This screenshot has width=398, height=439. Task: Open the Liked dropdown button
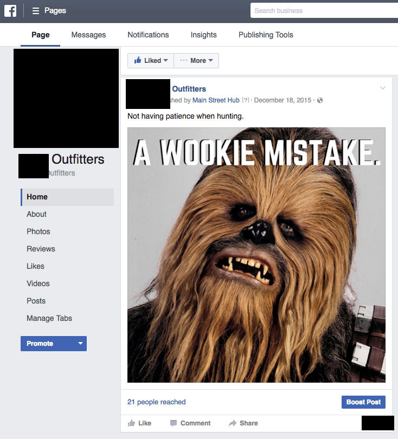(x=151, y=61)
